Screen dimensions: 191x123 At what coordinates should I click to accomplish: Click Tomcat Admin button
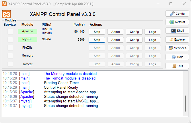pyautogui.click(x=116, y=64)
